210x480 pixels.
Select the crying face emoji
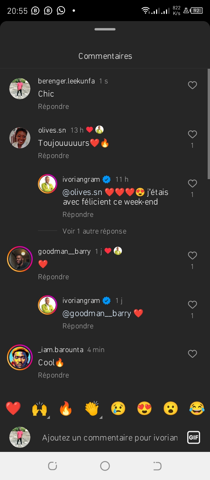[118, 408]
